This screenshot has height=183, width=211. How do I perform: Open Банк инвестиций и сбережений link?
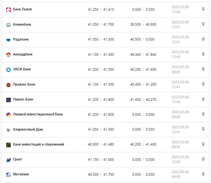coord(38,144)
